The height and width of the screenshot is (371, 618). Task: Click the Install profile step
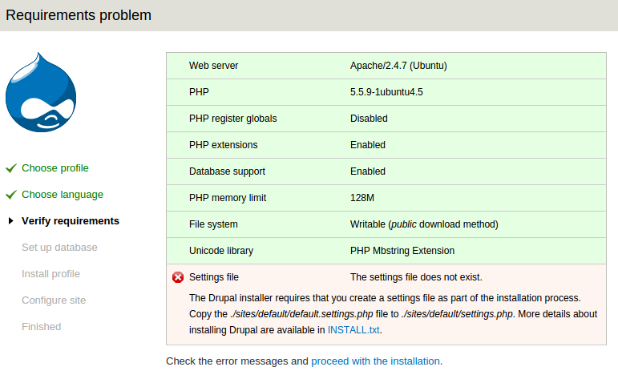click(x=50, y=274)
